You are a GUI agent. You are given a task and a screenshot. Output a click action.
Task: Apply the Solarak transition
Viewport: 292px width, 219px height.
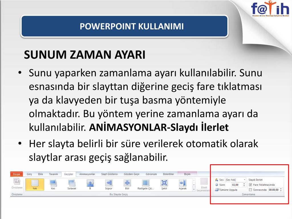(x=72, y=184)
